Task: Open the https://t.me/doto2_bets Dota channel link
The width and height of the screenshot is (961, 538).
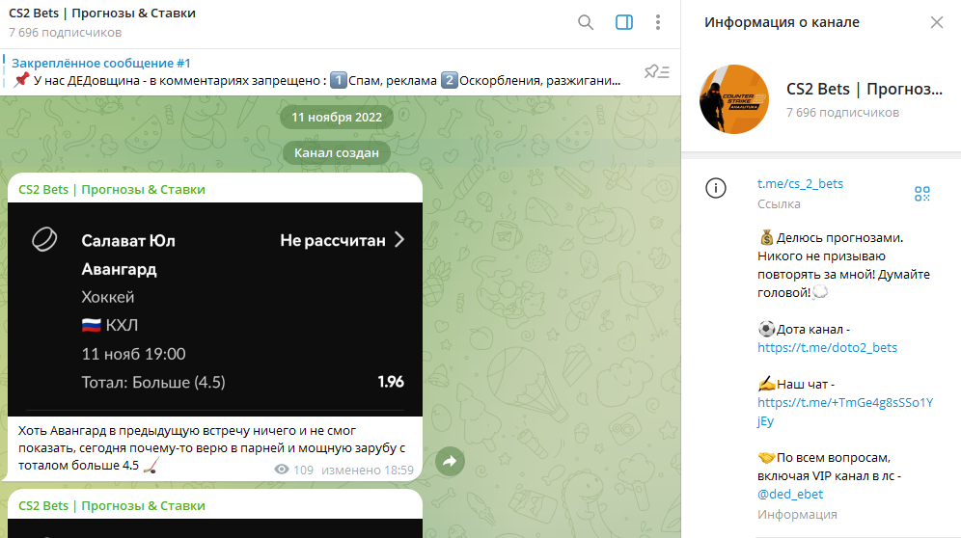Action: click(827, 347)
